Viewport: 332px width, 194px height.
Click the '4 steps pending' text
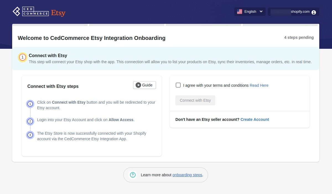coord(299,37)
